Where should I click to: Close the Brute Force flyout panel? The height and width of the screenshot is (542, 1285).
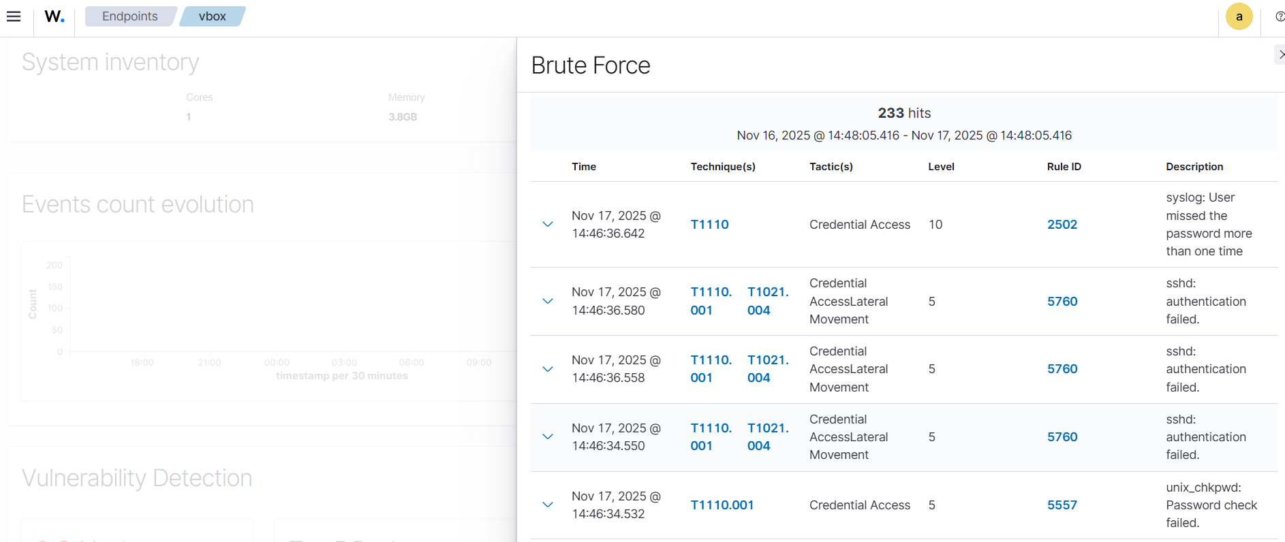(x=1280, y=54)
